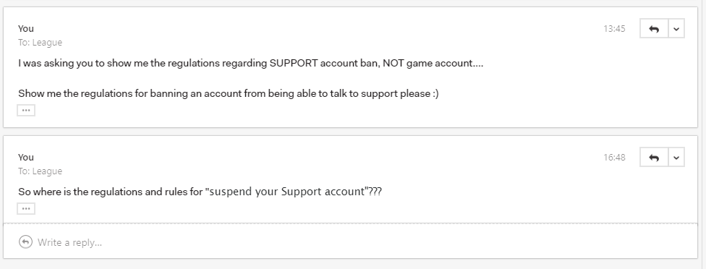
Task: Reply to the 13:45 message using arrow icon
Action: (x=654, y=29)
